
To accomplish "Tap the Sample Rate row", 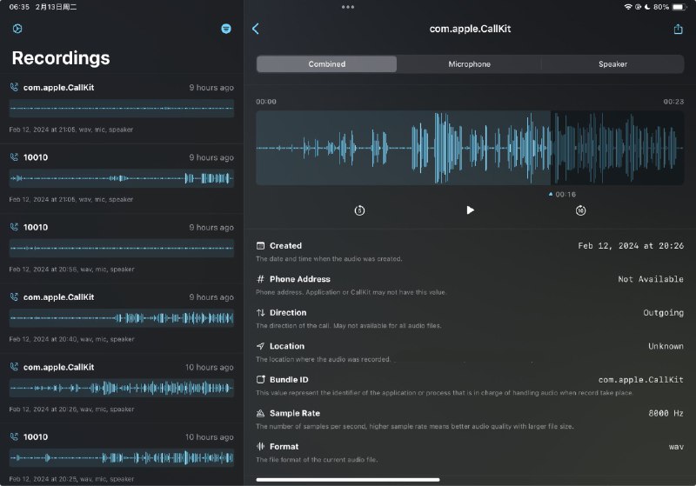I will tap(470, 419).
